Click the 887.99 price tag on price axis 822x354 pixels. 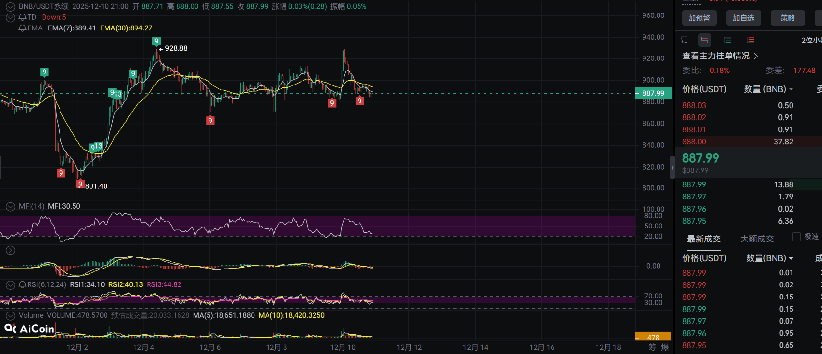pos(653,93)
